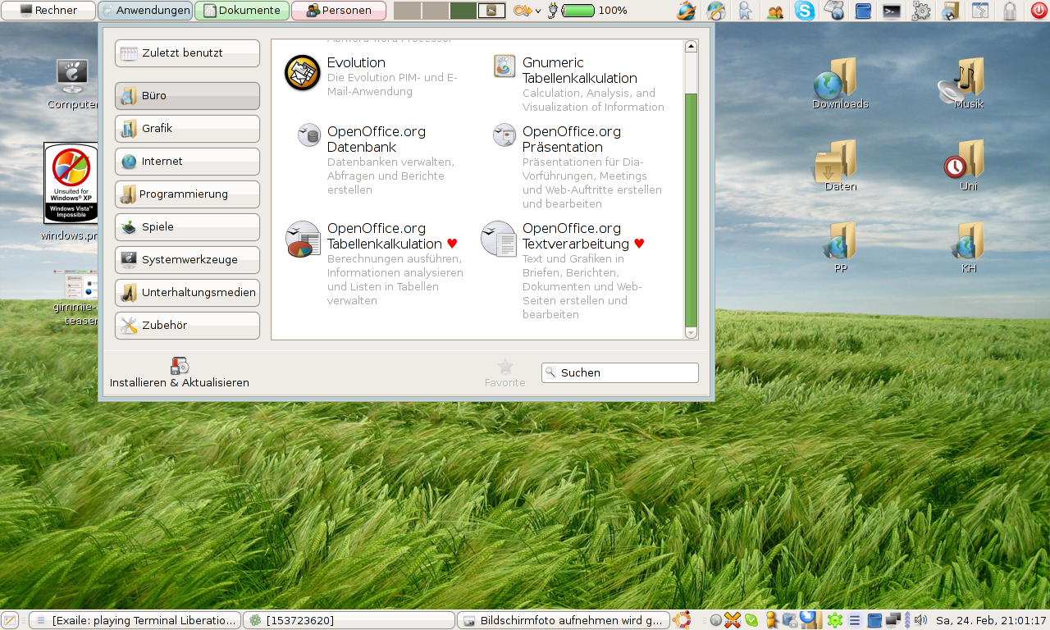Toggle the Anwendungen panel menu

[x=145, y=11]
